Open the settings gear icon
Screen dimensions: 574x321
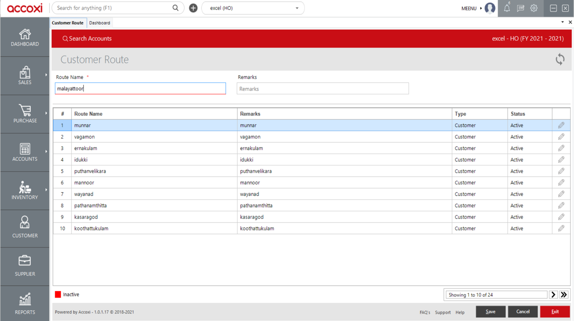coord(533,8)
